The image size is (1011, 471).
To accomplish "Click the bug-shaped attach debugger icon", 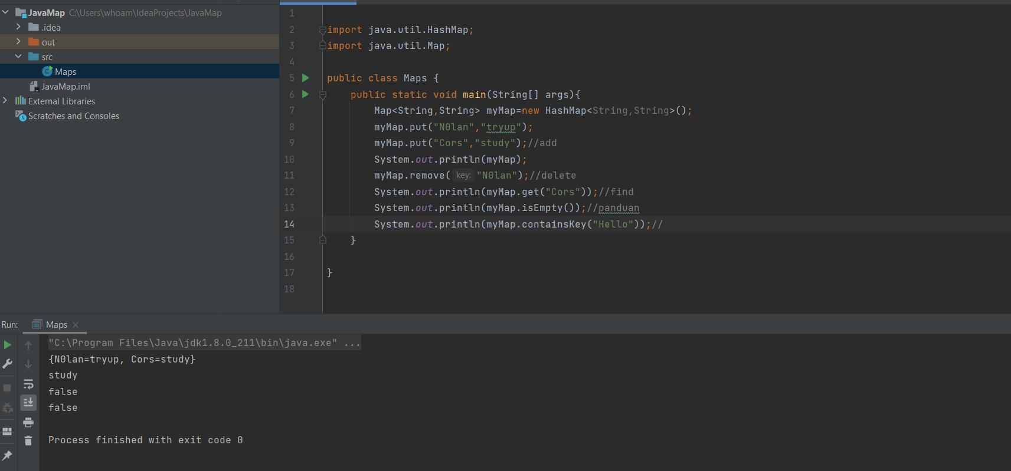I will coord(8,408).
